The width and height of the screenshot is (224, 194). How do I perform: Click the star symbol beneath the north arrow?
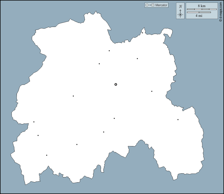coord(180,15)
